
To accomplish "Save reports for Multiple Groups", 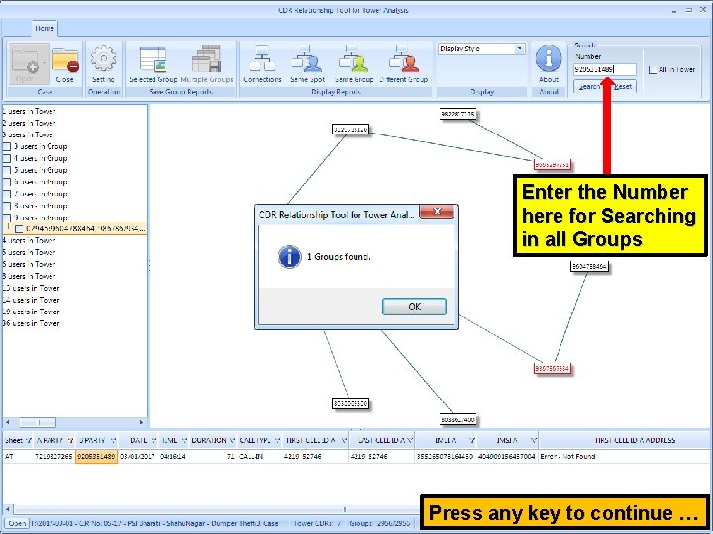I will point(207,64).
